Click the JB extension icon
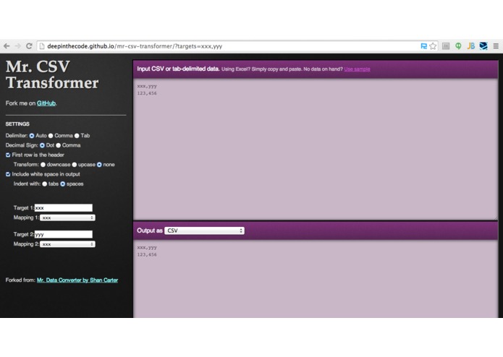This screenshot has height=357, width=503. click(x=470, y=46)
